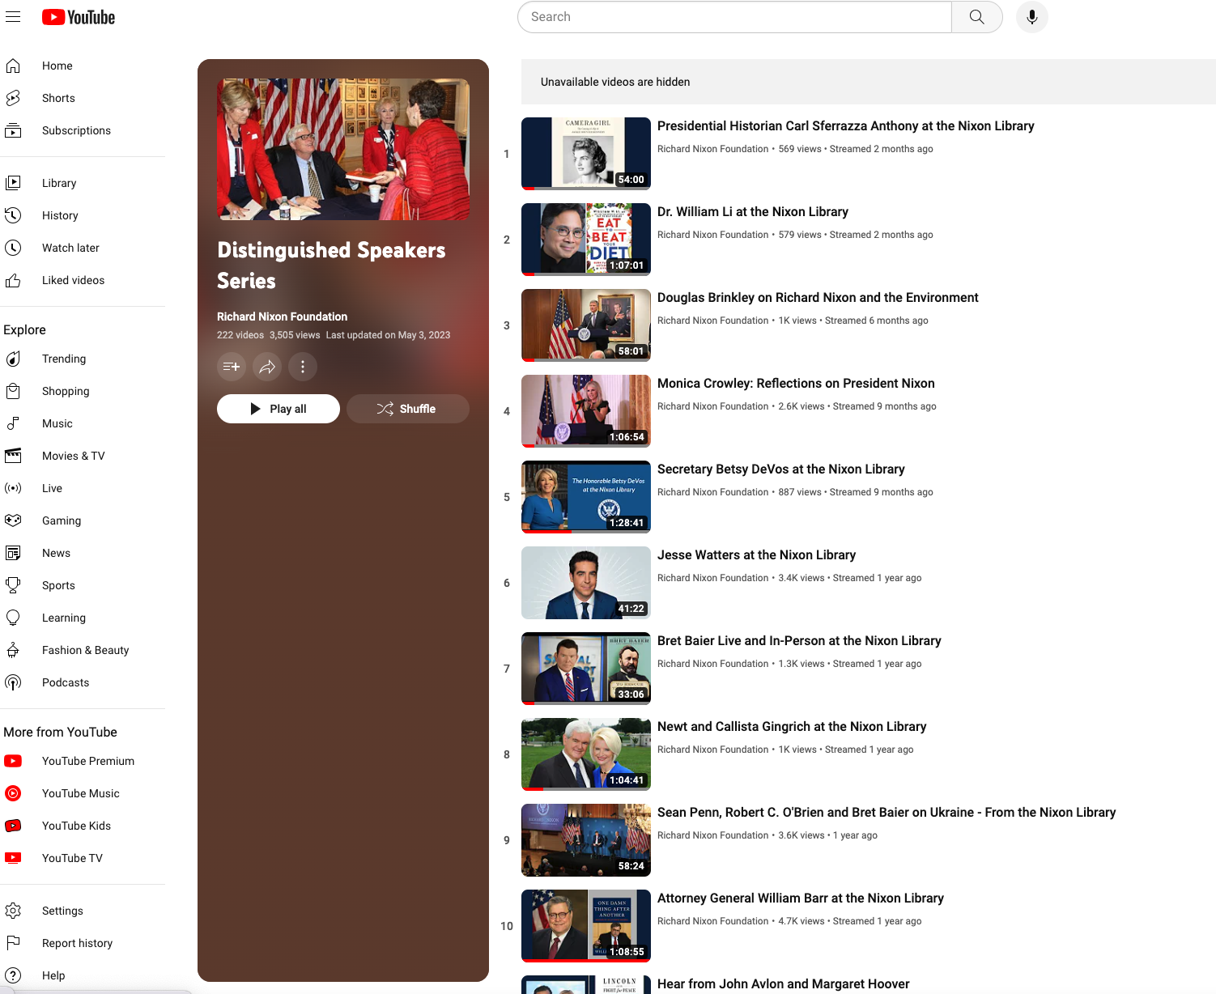The width and height of the screenshot is (1216, 994).
Task: Click the Learning lightbulb icon
Action: [x=13, y=618]
